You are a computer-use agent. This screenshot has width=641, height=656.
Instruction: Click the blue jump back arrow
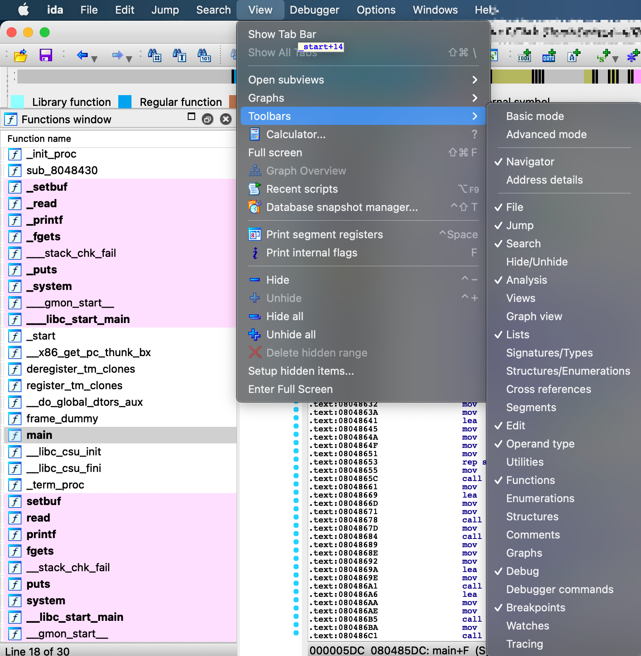[x=82, y=55]
